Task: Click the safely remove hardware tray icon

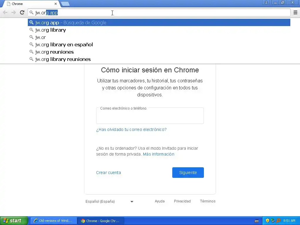Action: pos(273,221)
